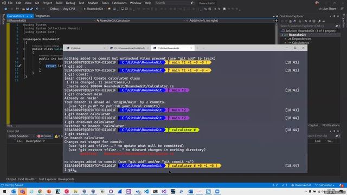Pin the Solution Explorer panel
The height and width of the screenshot is (195, 347).
point(334,16)
